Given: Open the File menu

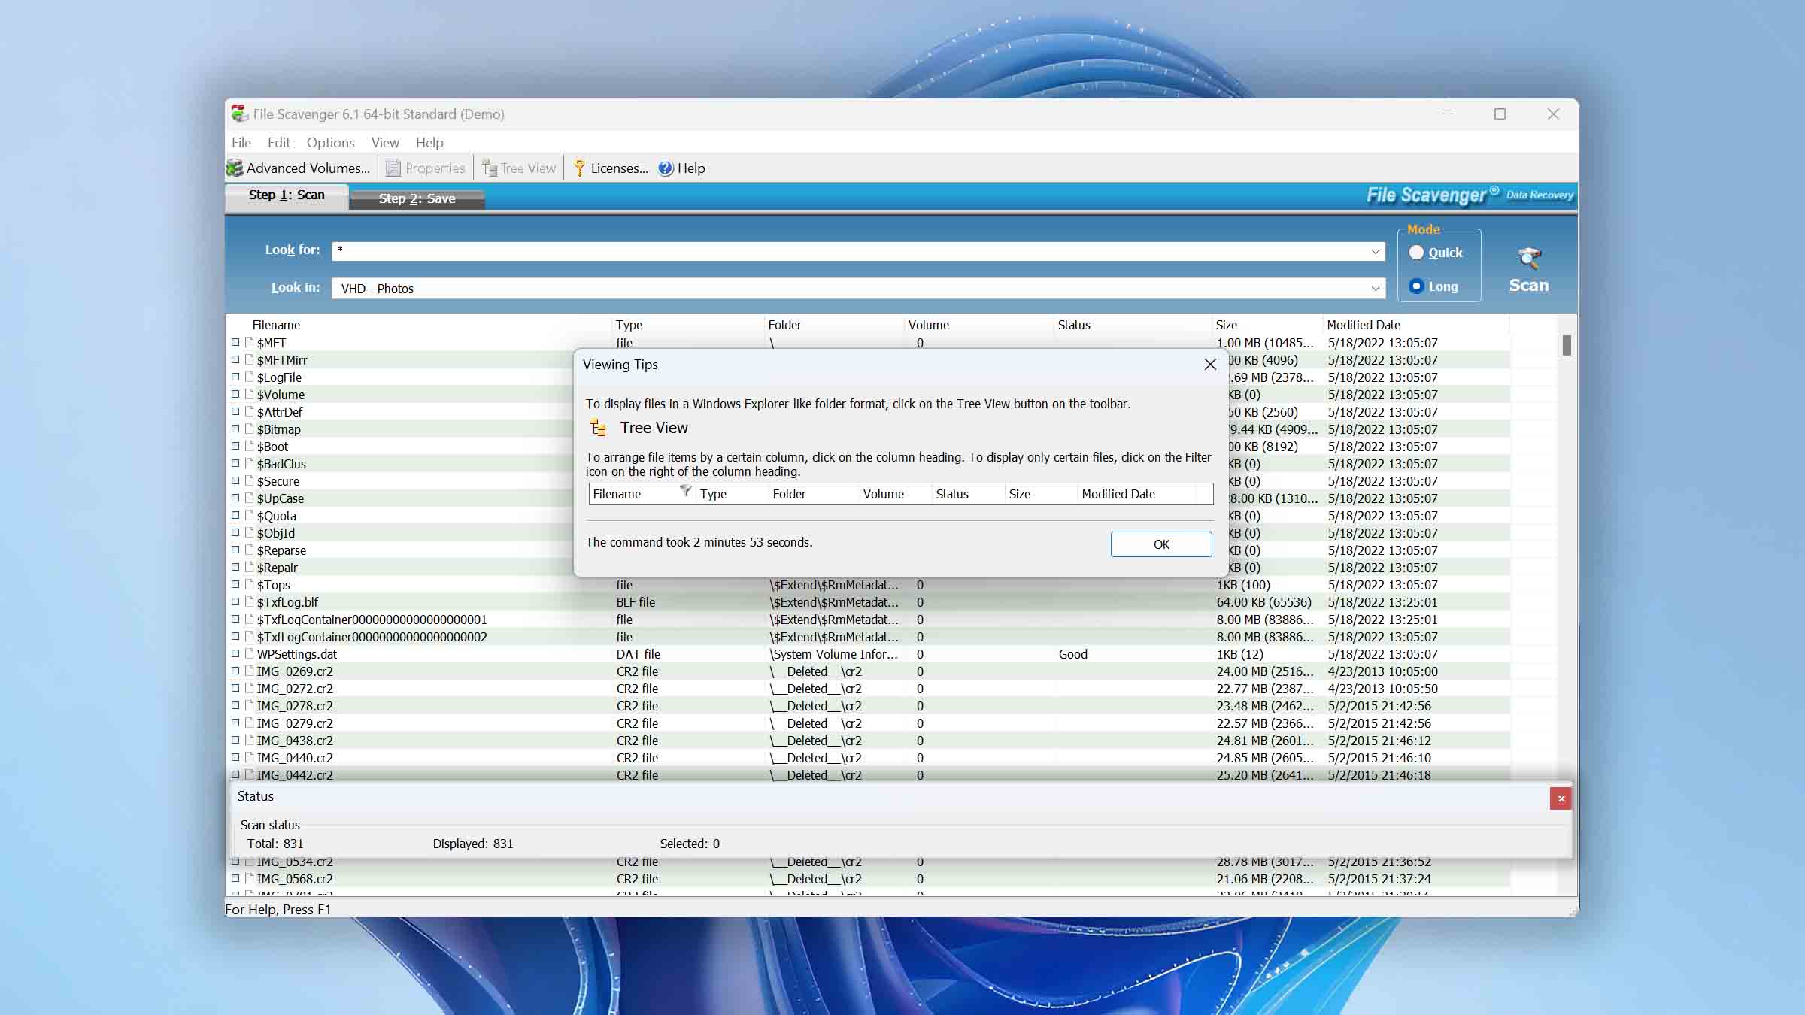Looking at the screenshot, I should tap(241, 142).
